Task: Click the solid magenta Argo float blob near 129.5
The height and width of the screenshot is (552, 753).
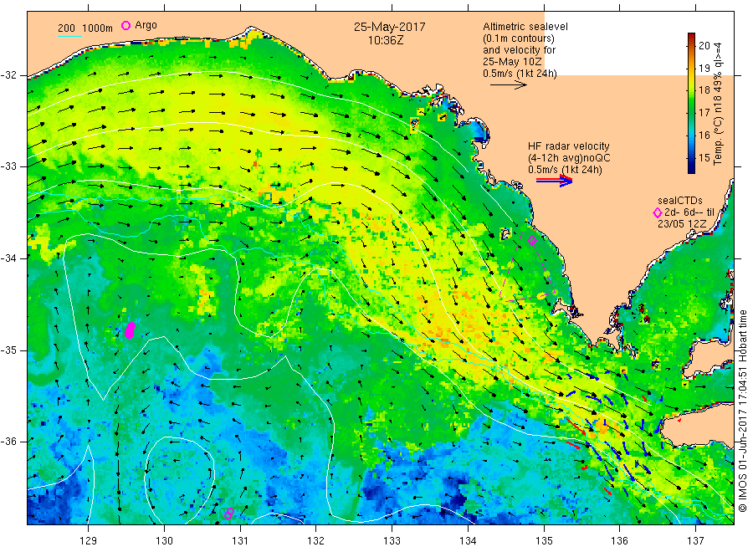Action: click(x=131, y=330)
